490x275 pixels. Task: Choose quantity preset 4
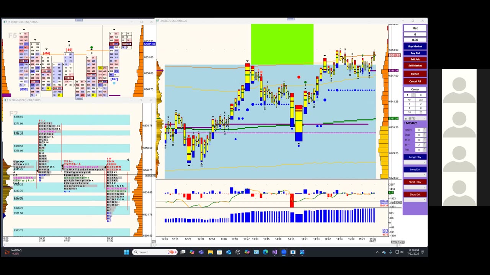(409, 108)
